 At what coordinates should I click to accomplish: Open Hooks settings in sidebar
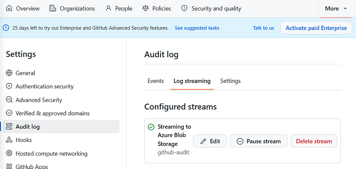point(61,140)
